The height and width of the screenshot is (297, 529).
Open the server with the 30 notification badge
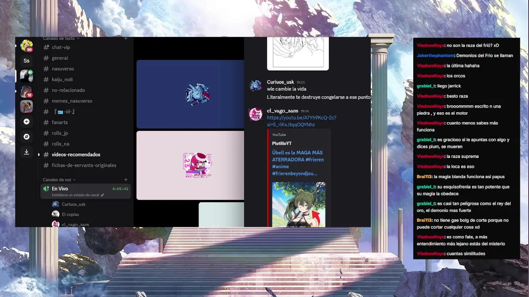[26, 45]
